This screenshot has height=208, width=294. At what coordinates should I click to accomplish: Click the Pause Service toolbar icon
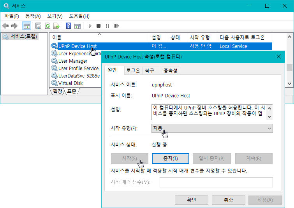click(x=107, y=26)
